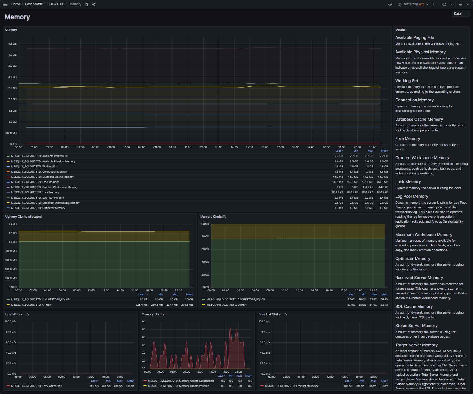Cycle the TV kiosk view mode

tap(460, 4)
